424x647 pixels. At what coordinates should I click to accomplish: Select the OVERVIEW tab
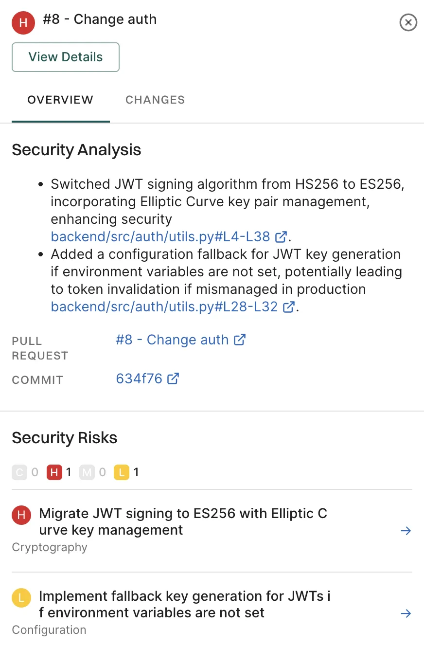(60, 100)
